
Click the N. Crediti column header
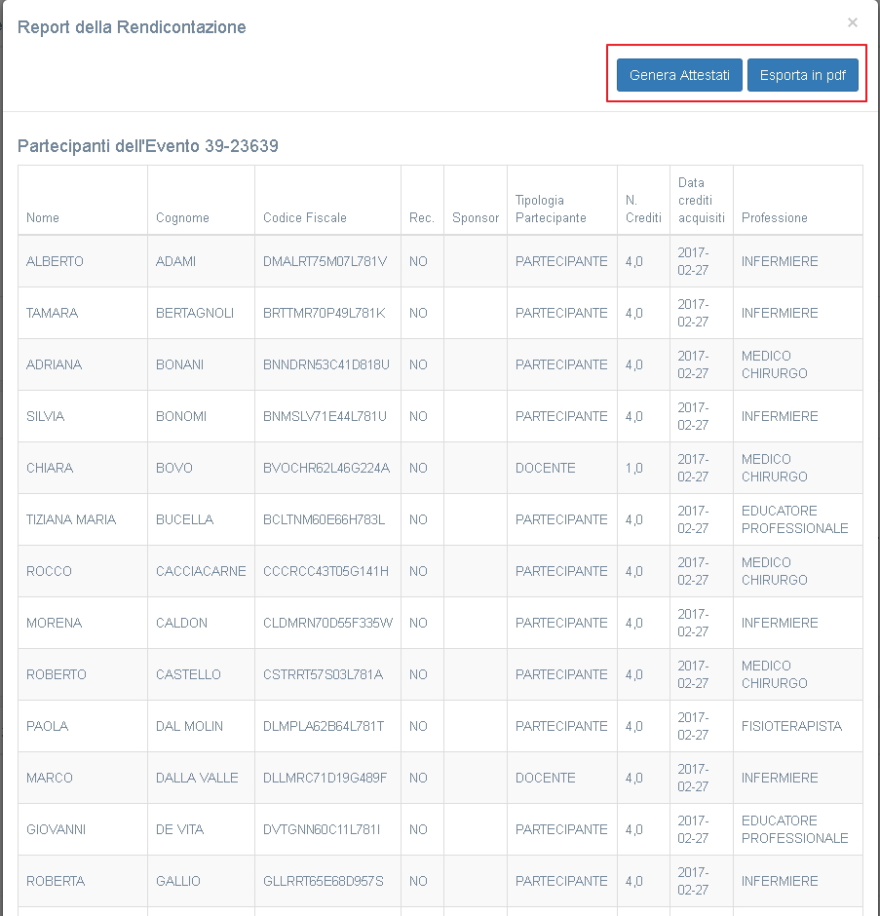643,209
